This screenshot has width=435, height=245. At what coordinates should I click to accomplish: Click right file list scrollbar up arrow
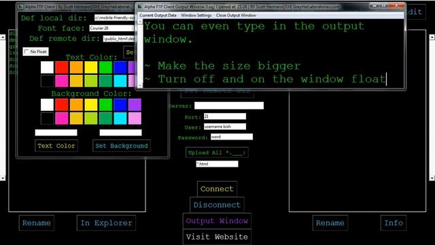coord(432,37)
